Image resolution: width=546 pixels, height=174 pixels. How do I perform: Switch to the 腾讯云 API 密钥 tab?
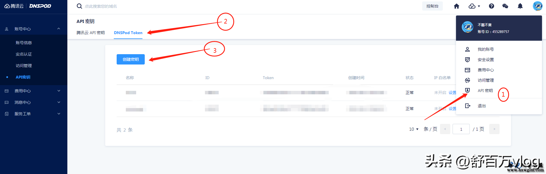(x=91, y=33)
